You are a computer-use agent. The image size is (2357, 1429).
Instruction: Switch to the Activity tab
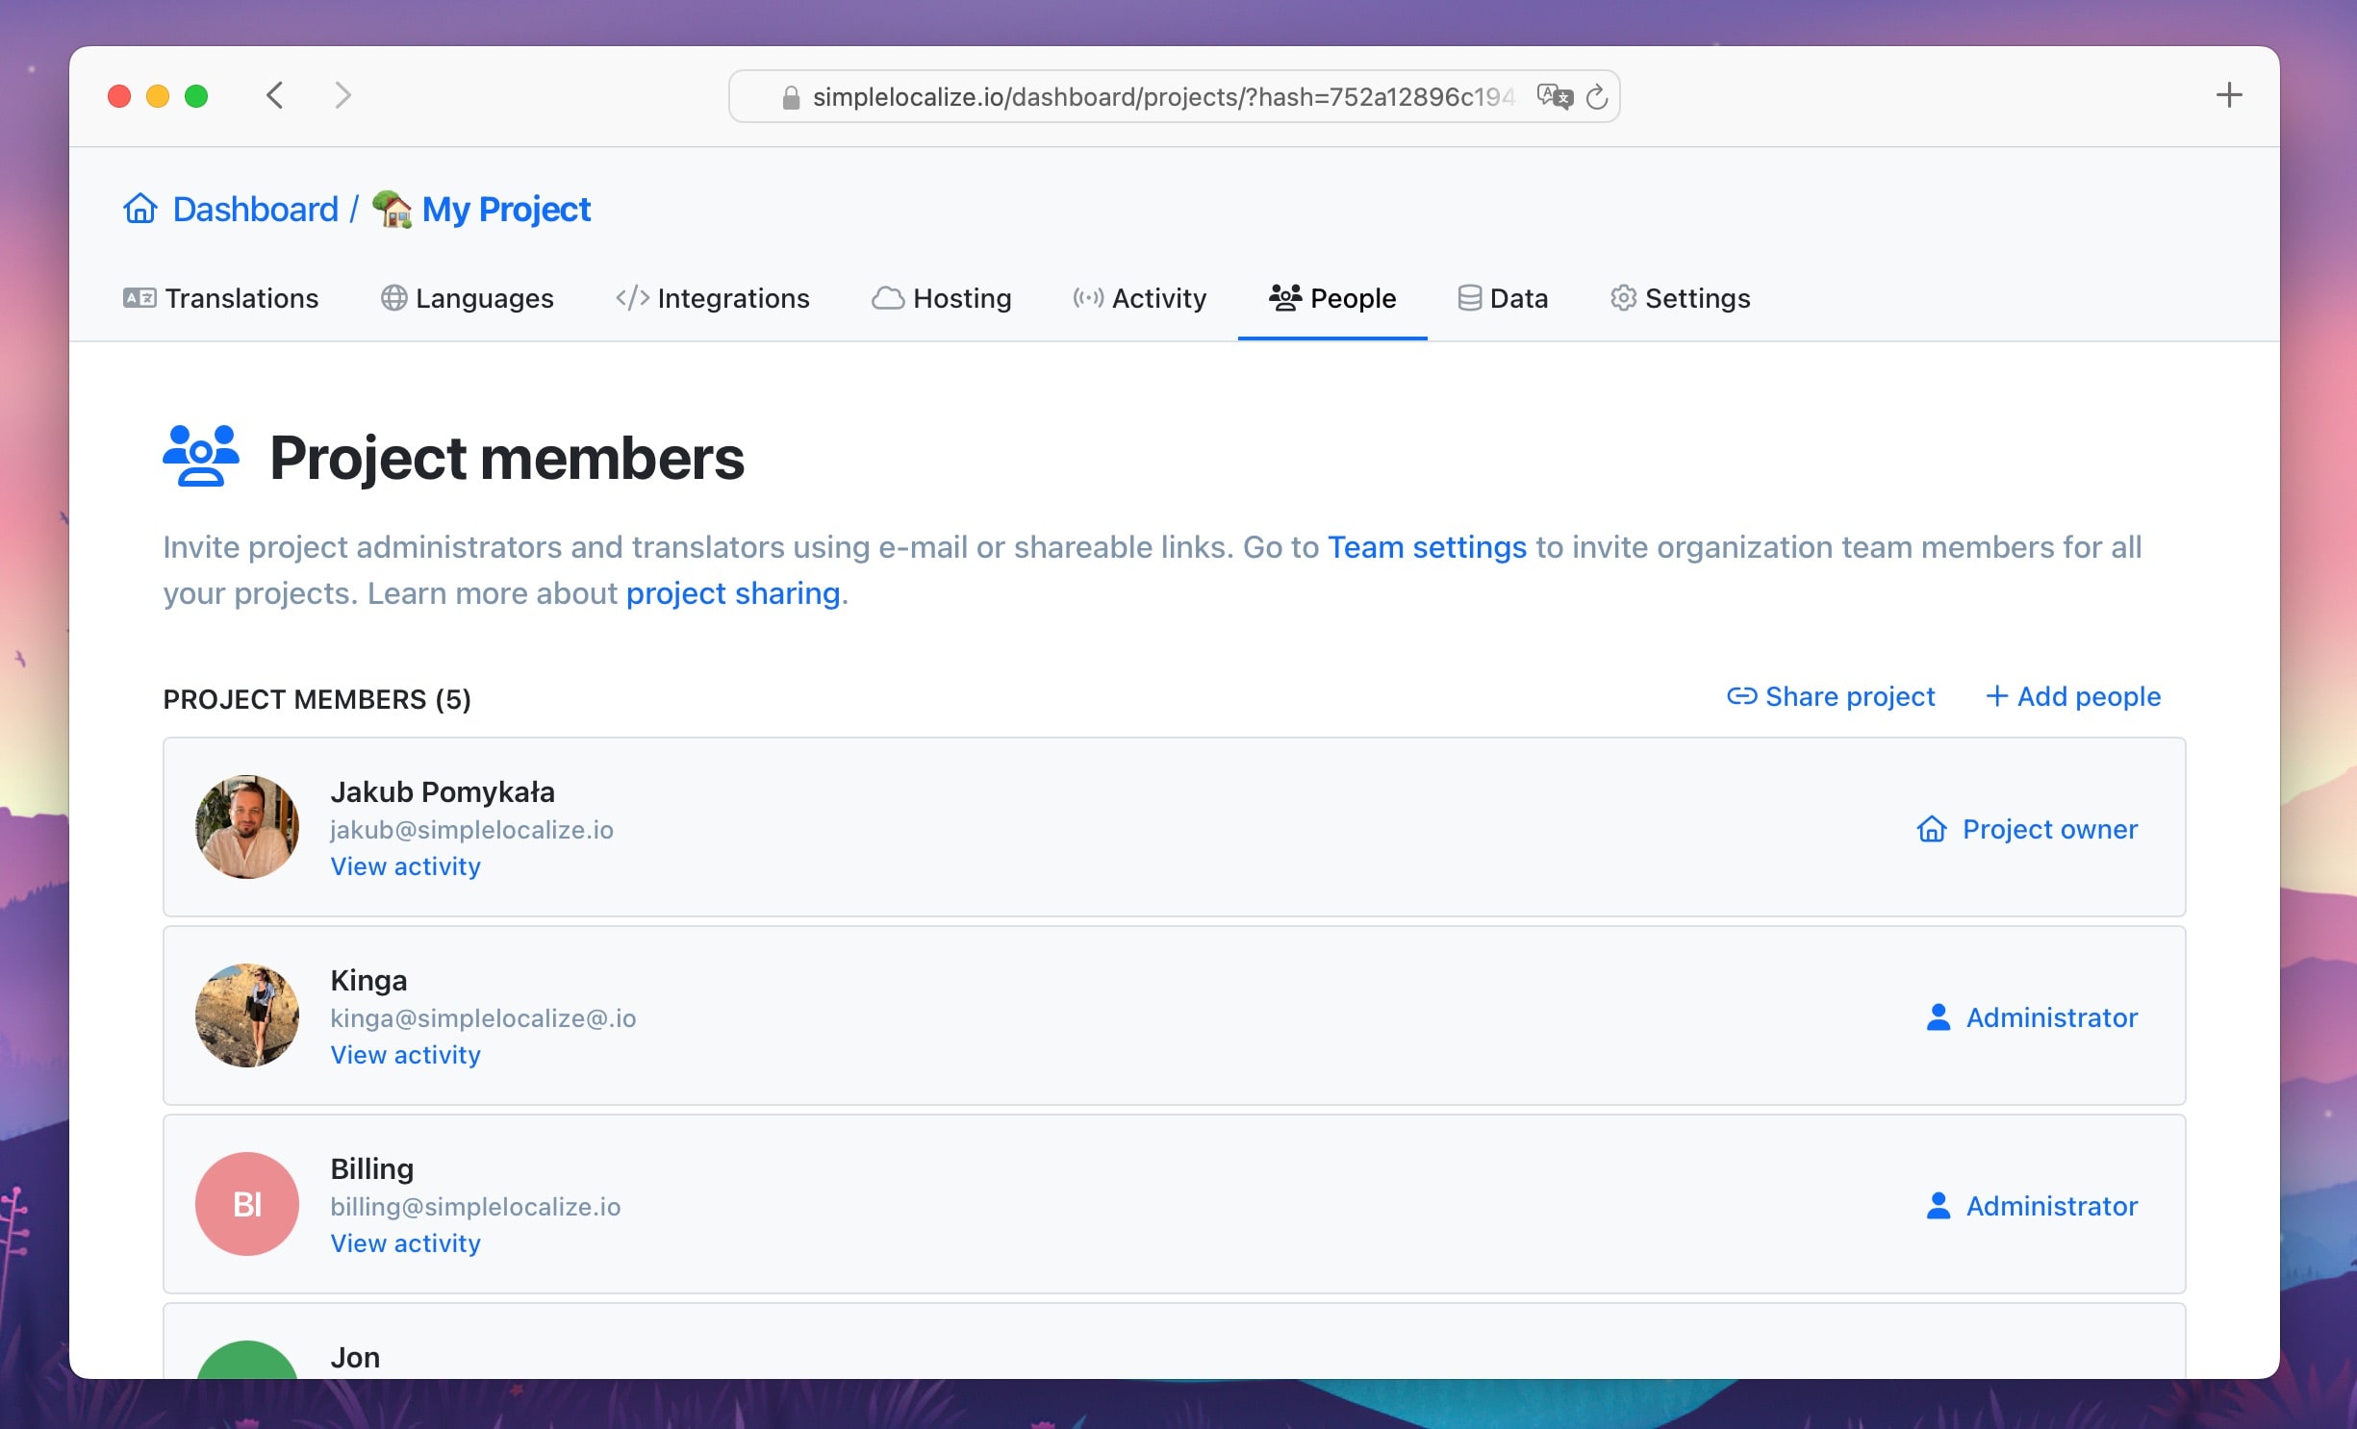coord(1140,298)
